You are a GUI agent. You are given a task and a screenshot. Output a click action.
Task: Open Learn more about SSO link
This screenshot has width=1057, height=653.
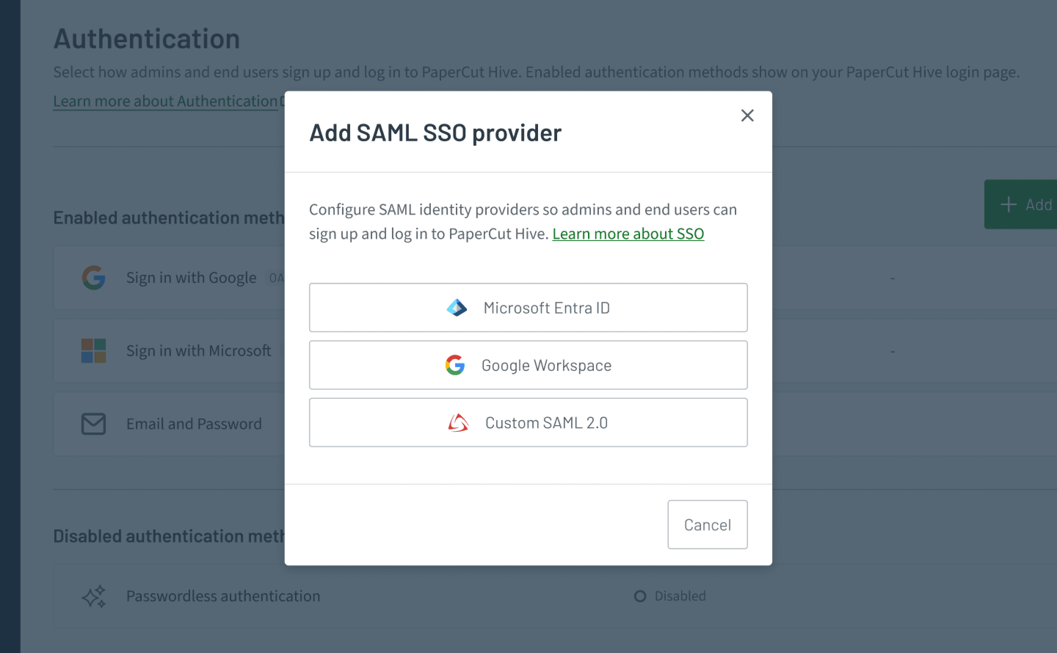pos(628,234)
